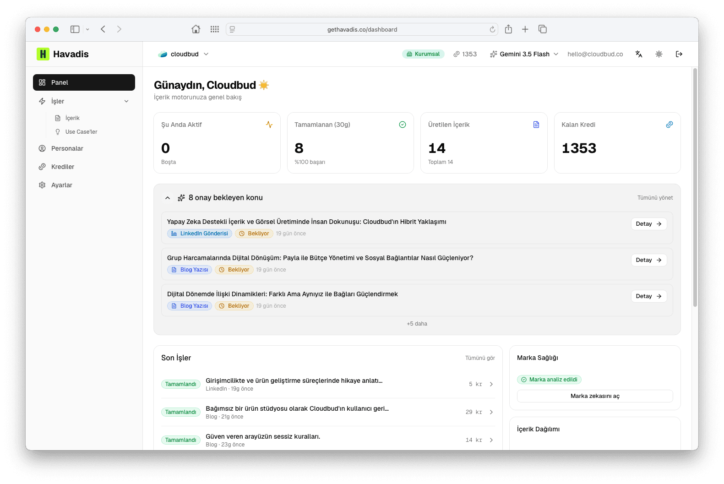Image resolution: width=724 pixels, height=484 pixels.
Task: Click the link icon on Kalan Kredi card
Action: coord(670,125)
